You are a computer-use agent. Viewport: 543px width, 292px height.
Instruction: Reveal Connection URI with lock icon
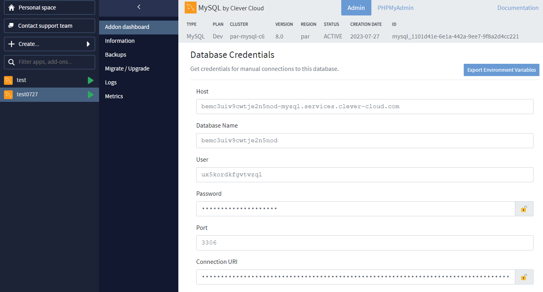[524, 277]
